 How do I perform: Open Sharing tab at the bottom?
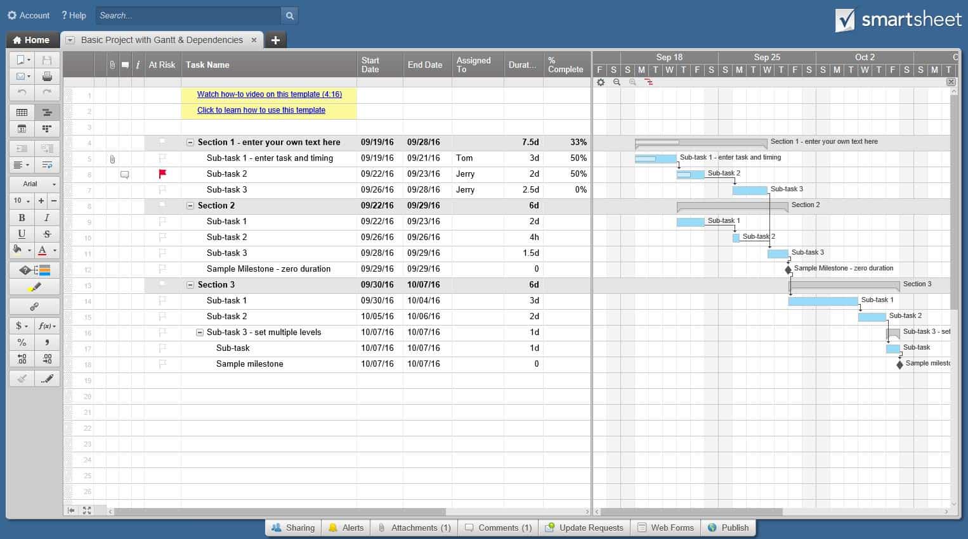coord(293,528)
